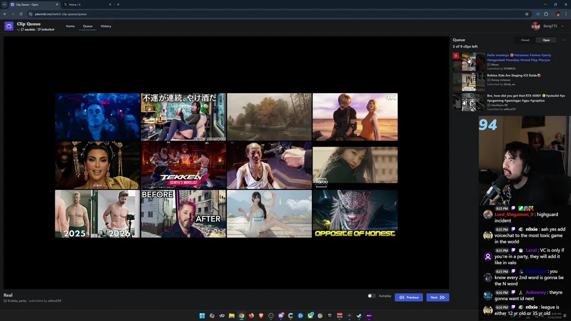Select the RTX 4090 clip thumbnail
The width and height of the screenshot is (571, 321).
(x=469, y=102)
